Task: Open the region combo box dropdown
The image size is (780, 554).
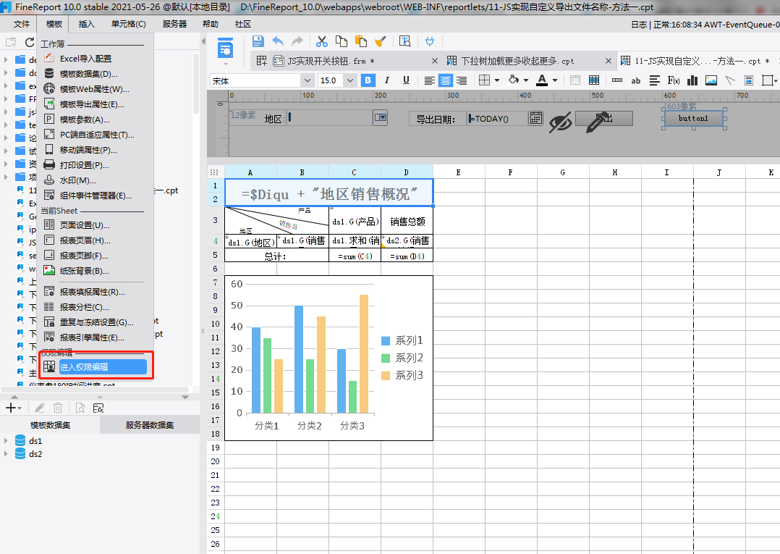Action: click(381, 118)
